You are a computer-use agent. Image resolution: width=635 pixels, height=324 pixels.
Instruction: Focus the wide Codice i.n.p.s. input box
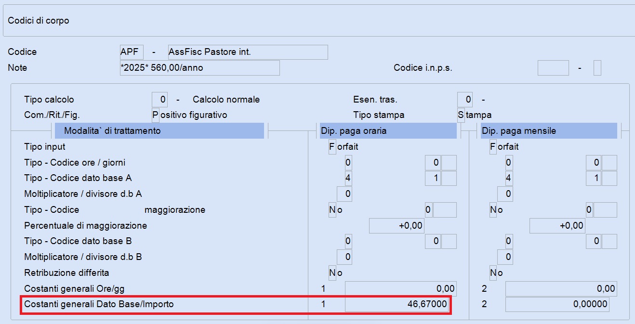coord(553,68)
